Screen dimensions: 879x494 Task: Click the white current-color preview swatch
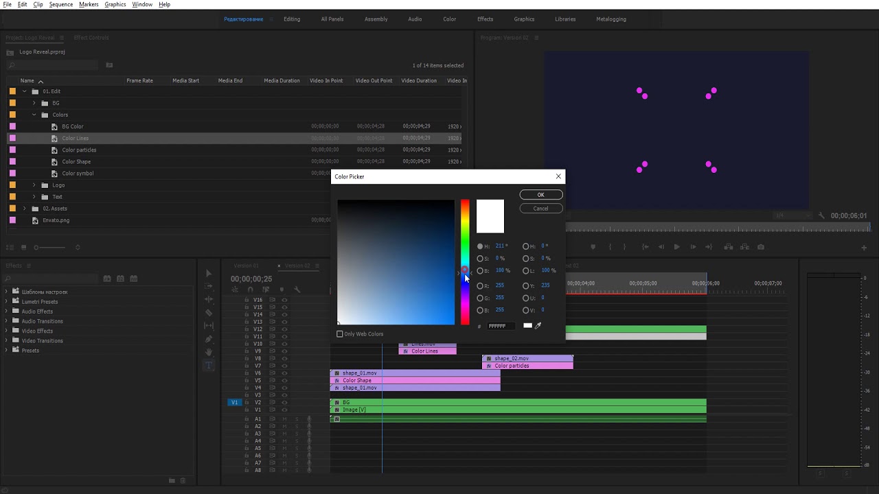[490, 217]
